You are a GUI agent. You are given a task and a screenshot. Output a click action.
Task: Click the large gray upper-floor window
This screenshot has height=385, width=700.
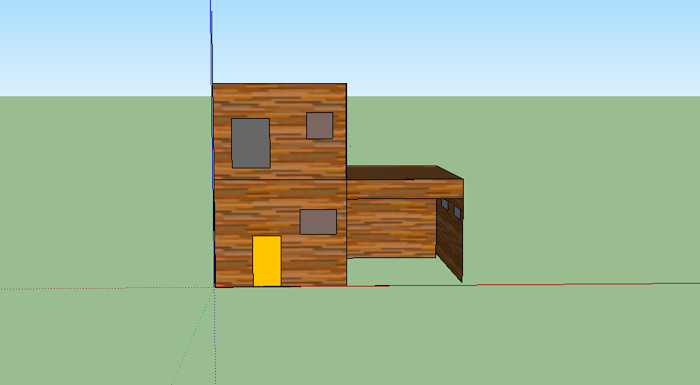click(x=250, y=143)
